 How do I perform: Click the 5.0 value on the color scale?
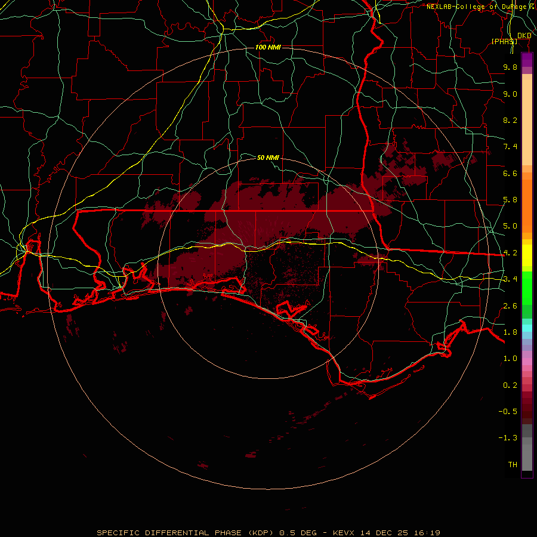[510, 226]
